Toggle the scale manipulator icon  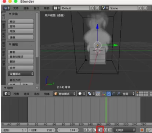[119, 94]
